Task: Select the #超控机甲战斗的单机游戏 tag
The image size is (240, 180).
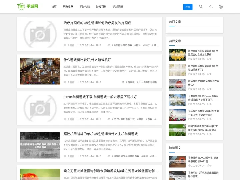Action: (125, 156)
